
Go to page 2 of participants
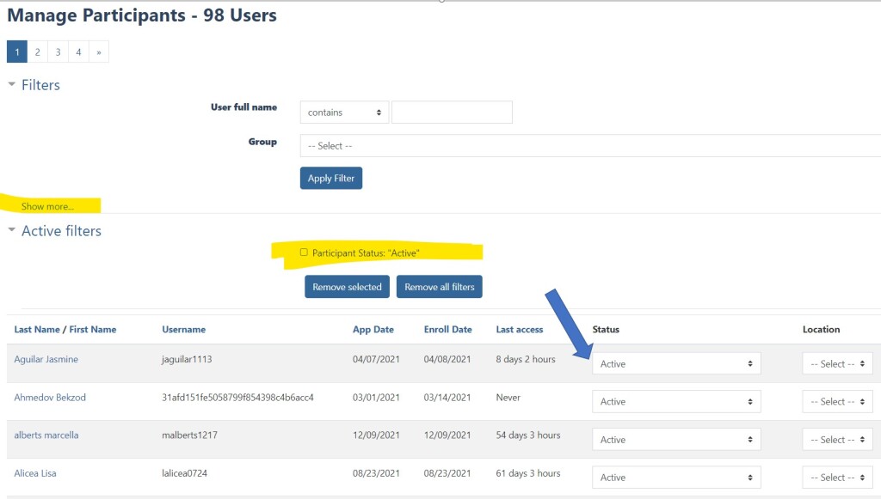pos(37,52)
